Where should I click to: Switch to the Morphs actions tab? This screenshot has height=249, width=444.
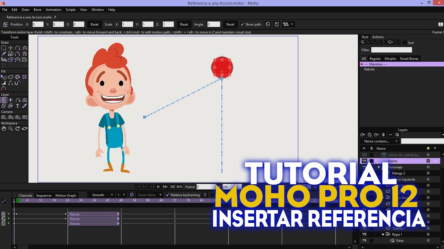tap(390, 59)
